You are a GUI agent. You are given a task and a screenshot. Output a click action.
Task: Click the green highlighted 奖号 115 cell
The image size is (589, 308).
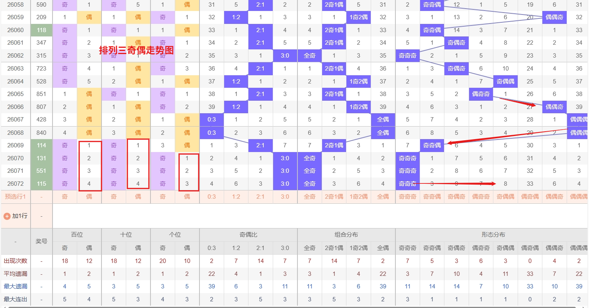click(x=41, y=183)
